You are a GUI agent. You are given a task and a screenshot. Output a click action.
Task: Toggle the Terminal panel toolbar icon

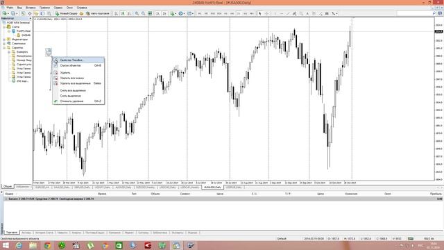click(42, 13)
